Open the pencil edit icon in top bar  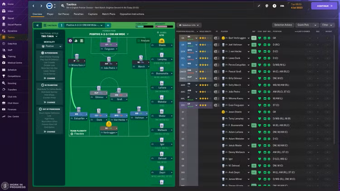259,6
